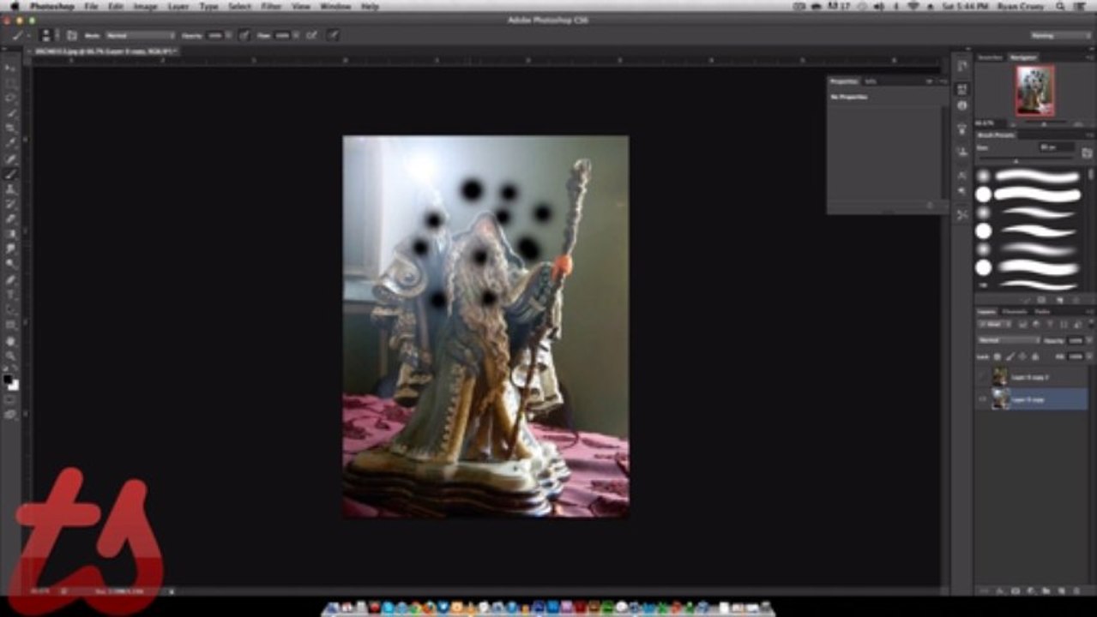This screenshot has width=1097, height=617.
Task: Click the create new layer icon
Action: [1061, 590]
